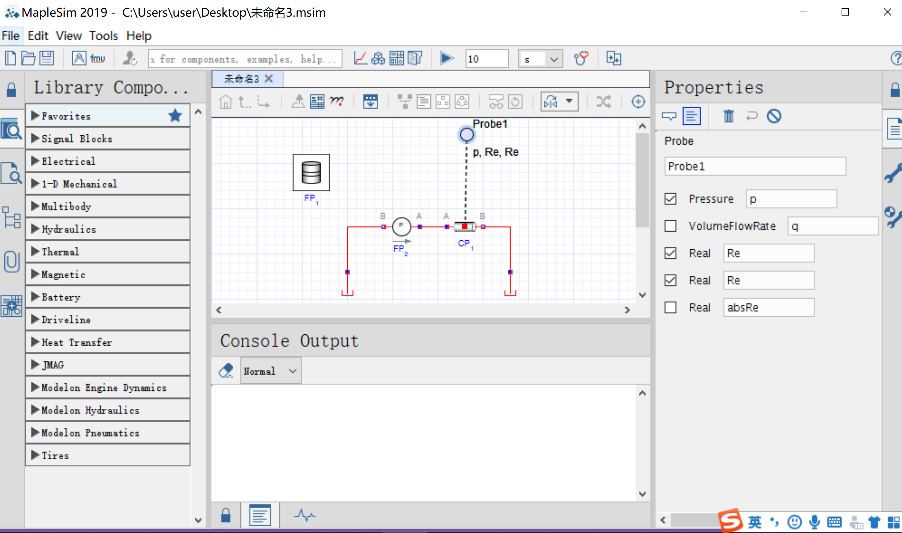Expand the Tires library
Viewport: 902px width, 533px height.
click(x=108, y=456)
